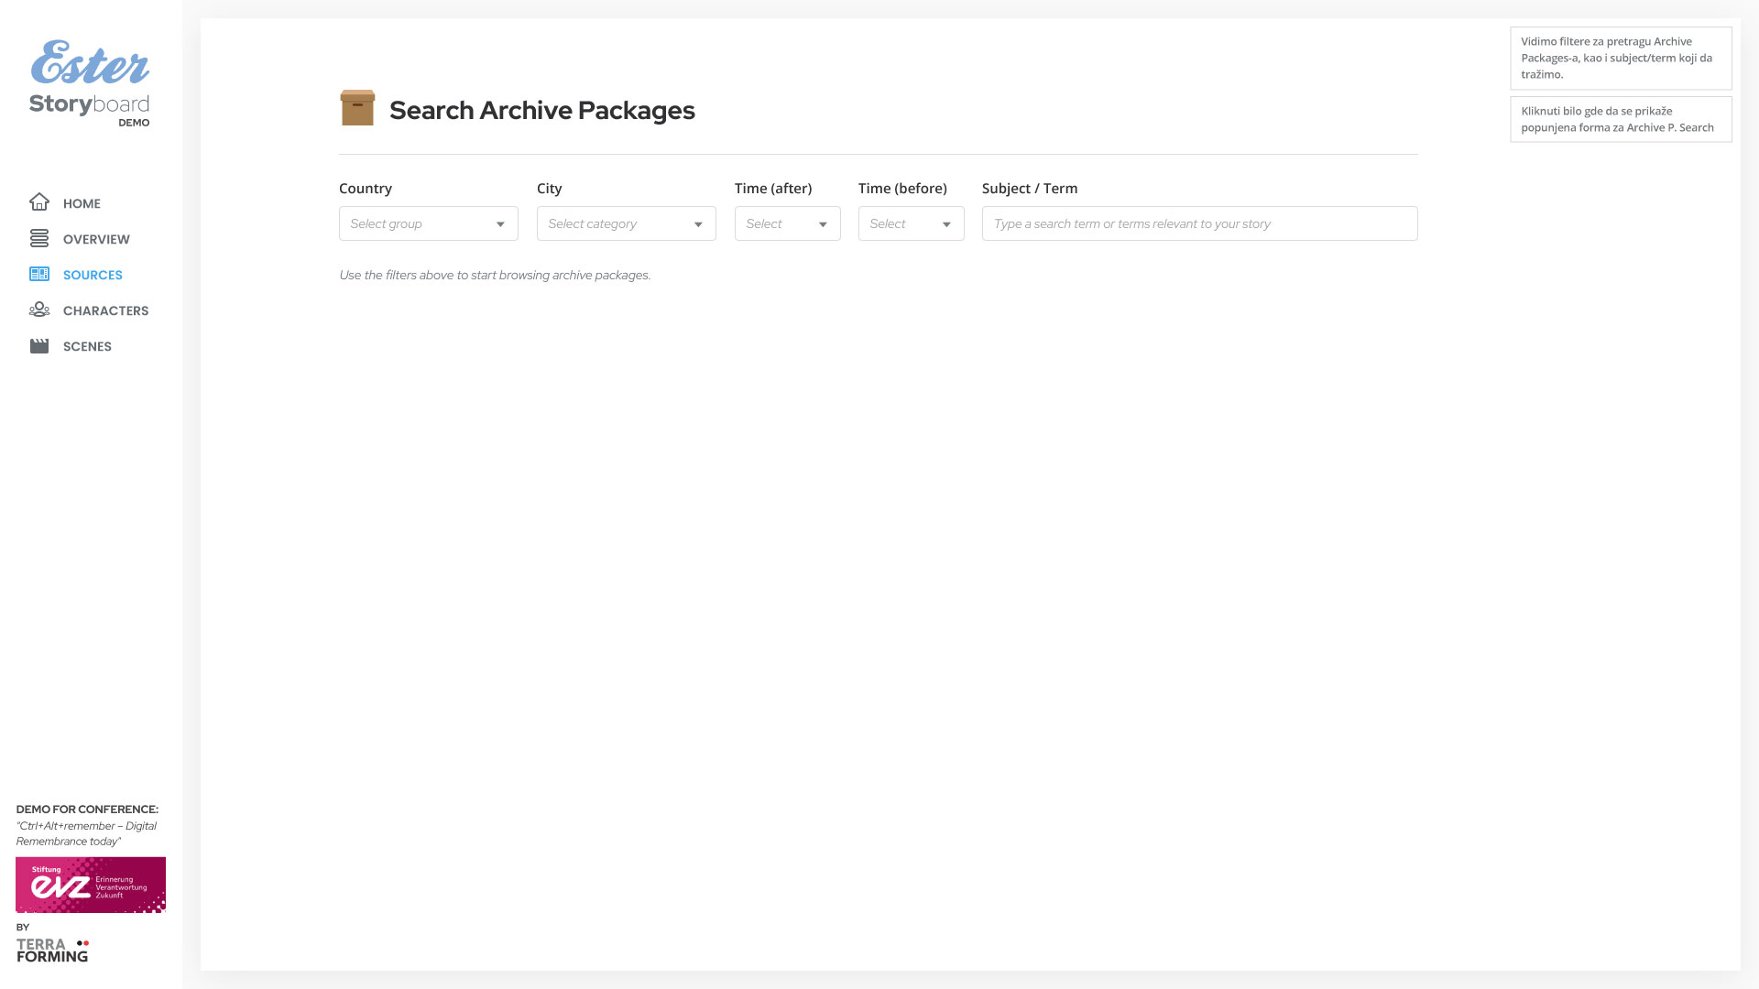Click the archive box icon beside title
1759x989 pixels.
(357, 108)
